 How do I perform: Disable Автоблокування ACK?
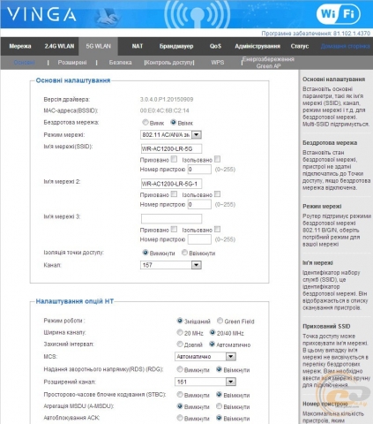pyautogui.click(x=180, y=418)
